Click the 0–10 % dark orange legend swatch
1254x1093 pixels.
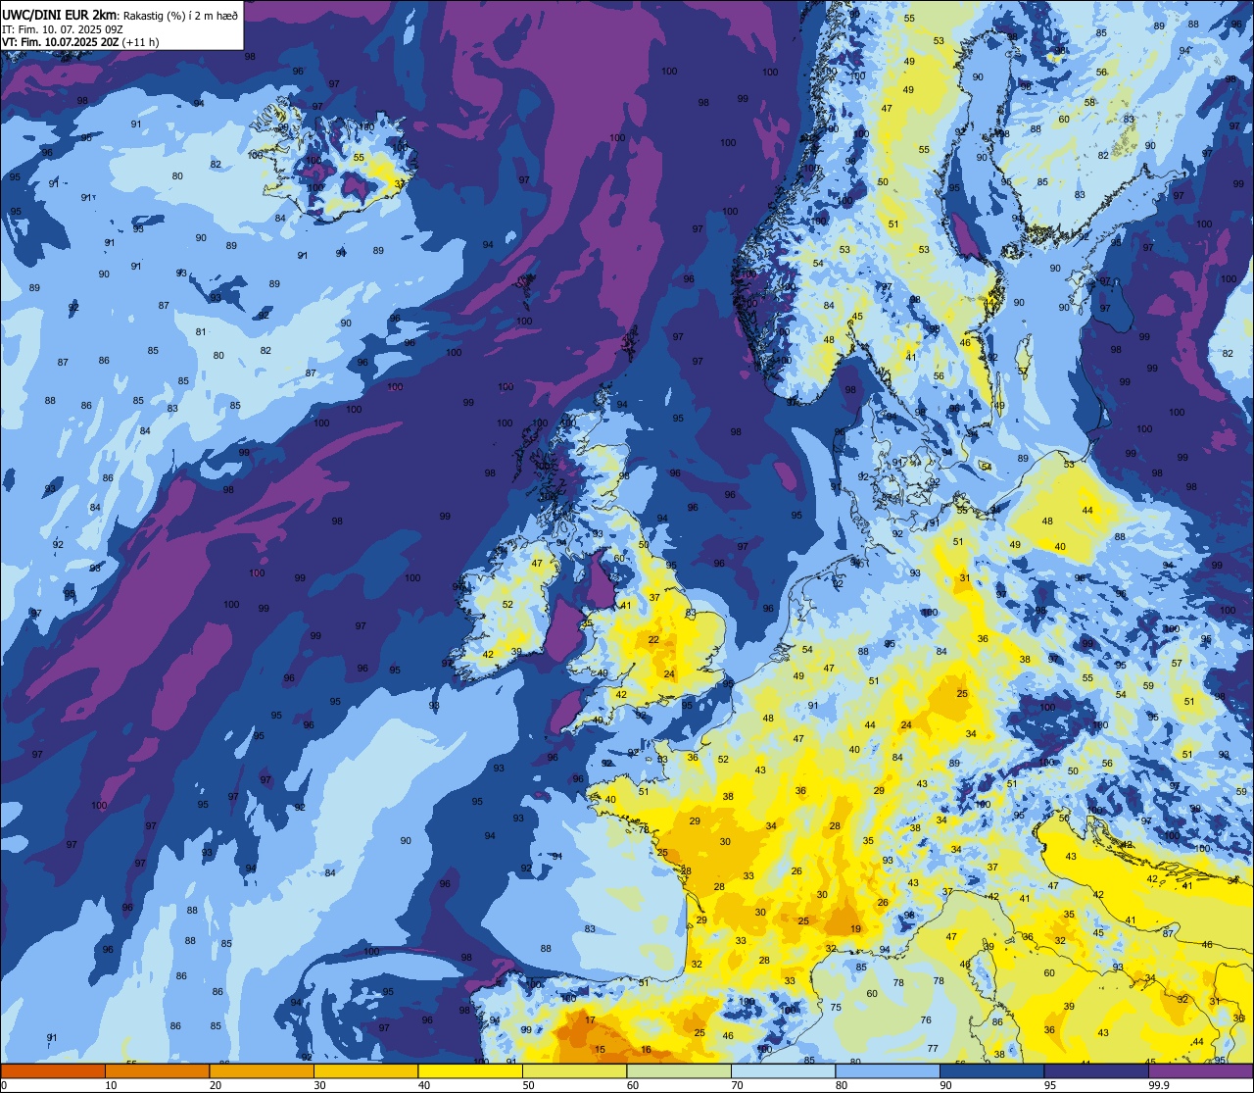click(53, 1070)
